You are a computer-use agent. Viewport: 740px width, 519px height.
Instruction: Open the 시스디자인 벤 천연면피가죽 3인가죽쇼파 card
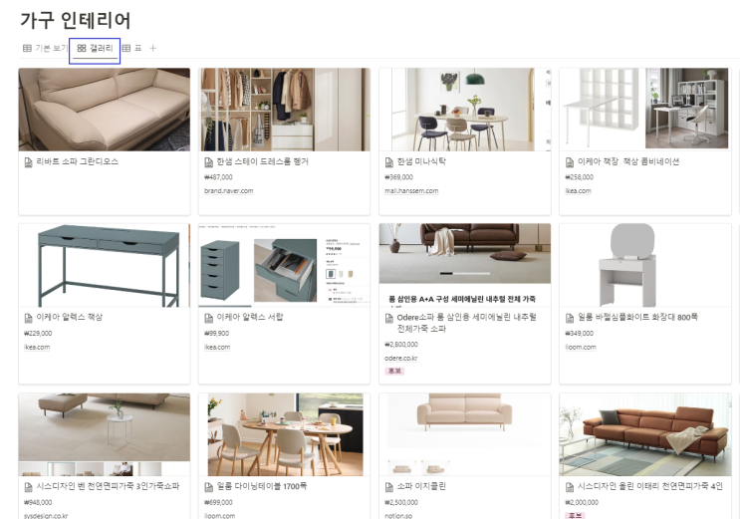pyautogui.click(x=105, y=455)
